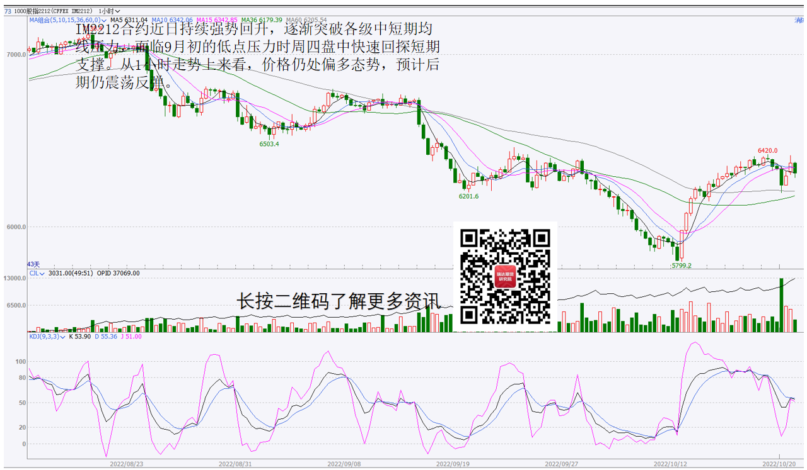This screenshot has height=470, width=807.
Task: Click the 2022/09/19 date on time axis
Action: pos(452,464)
